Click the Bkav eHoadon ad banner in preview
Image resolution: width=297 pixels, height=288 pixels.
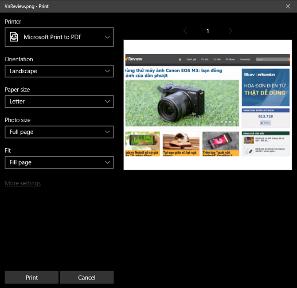pos(266,87)
